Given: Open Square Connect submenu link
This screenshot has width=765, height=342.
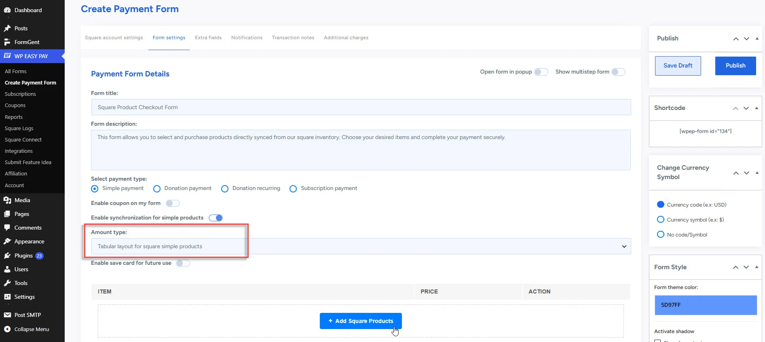Looking at the screenshot, I should (23, 139).
